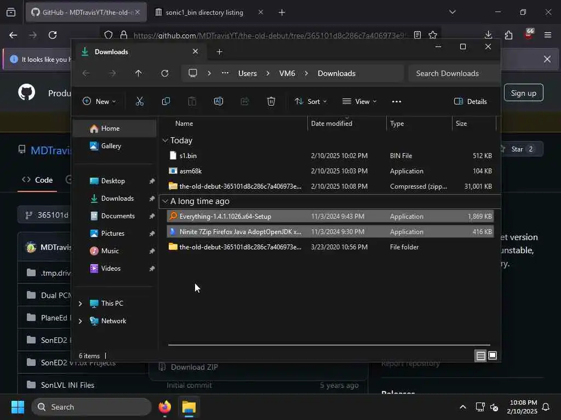The height and width of the screenshot is (420, 561).
Task: Go up one folder with Up arrow
Action: [x=138, y=73]
